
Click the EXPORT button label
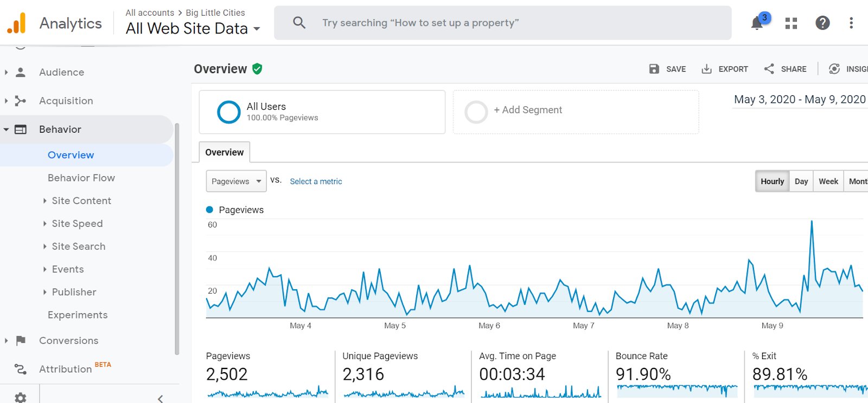733,69
